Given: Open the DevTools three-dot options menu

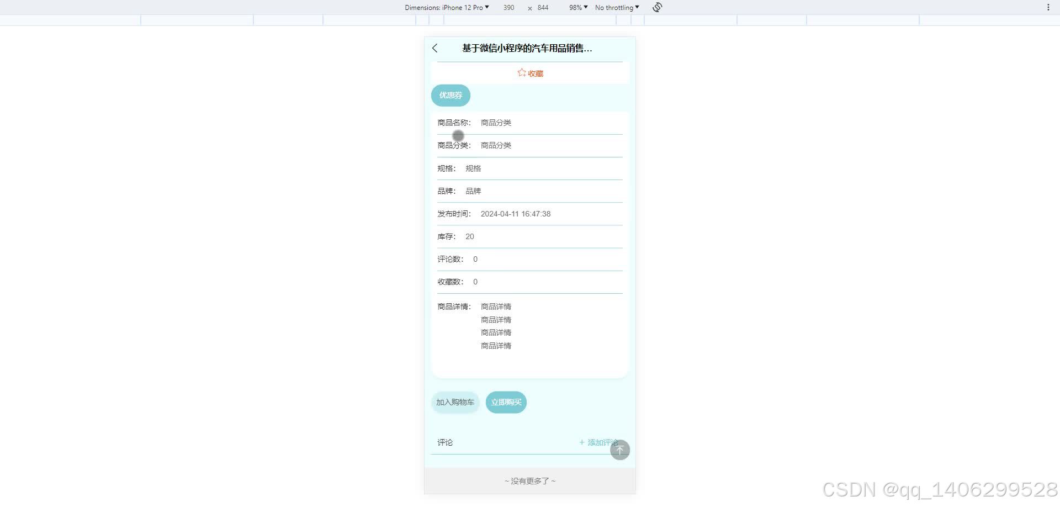Looking at the screenshot, I should click(x=1048, y=7).
